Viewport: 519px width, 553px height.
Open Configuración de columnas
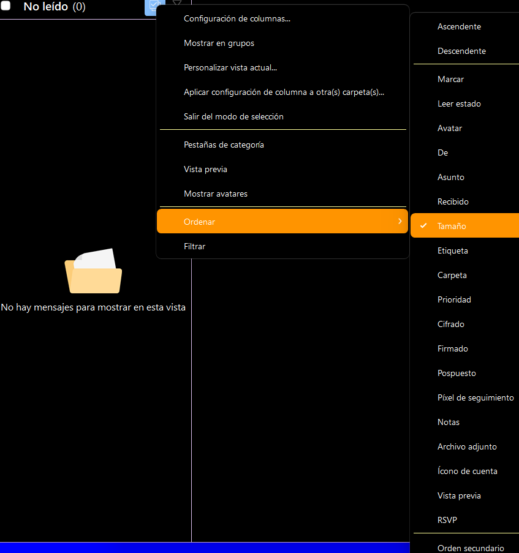pyautogui.click(x=237, y=18)
